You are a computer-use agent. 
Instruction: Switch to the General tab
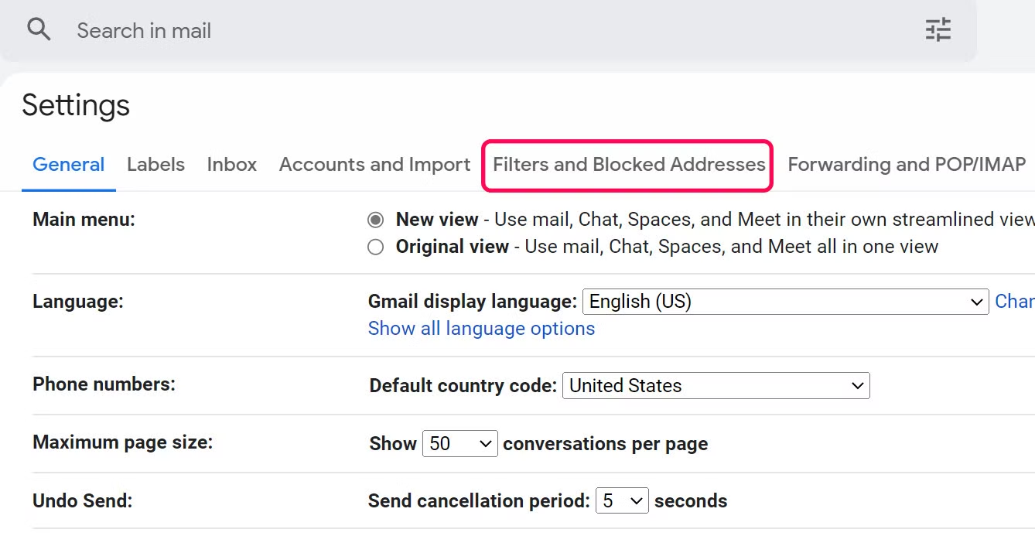click(69, 165)
